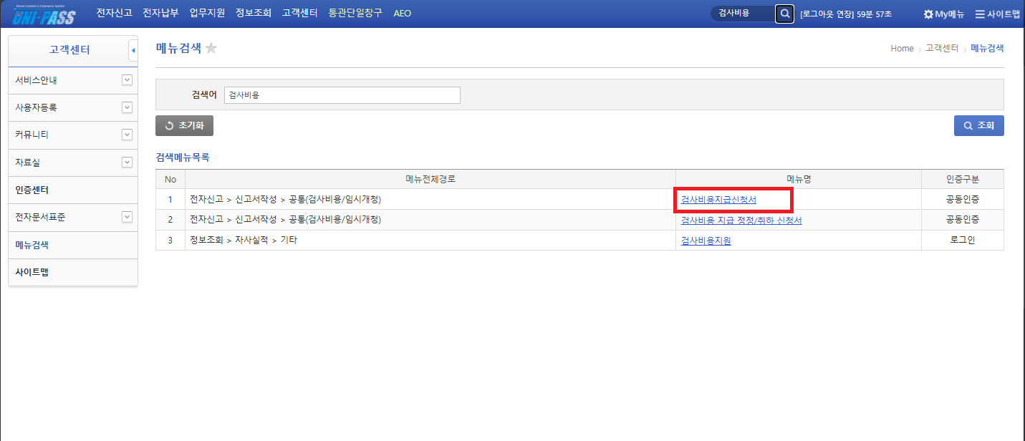Image resolution: width=1025 pixels, height=441 pixels.
Task: Focus the top bar search field
Action: tap(743, 14)
